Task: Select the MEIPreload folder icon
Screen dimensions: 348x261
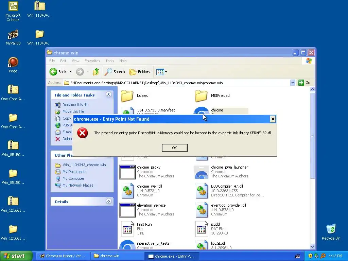Action: [x=201, y=95]
